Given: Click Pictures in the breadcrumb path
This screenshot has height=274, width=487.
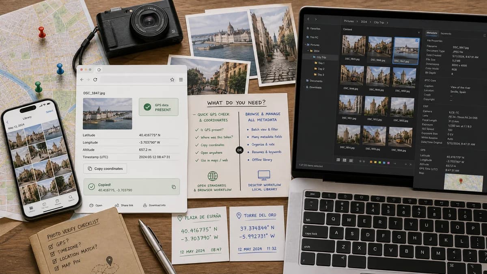Looking at the screenshot, I should pyautogui.click(x=349, y=21).
